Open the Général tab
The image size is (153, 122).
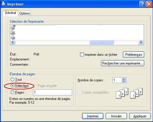click(x=11, y=13)
